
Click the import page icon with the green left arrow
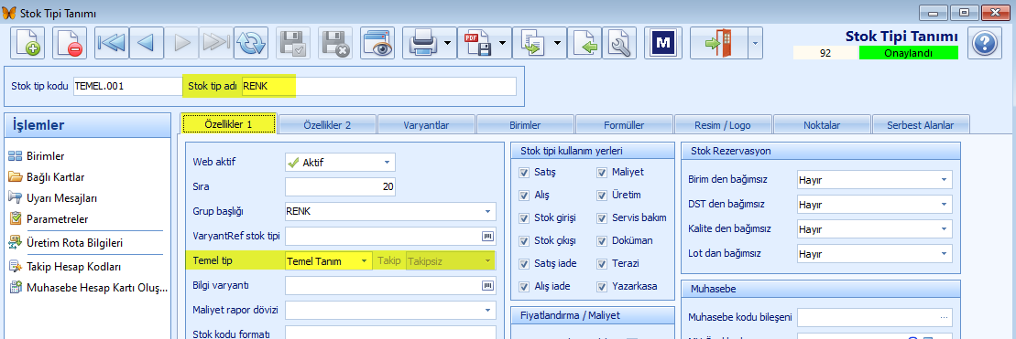pos(585,44)
